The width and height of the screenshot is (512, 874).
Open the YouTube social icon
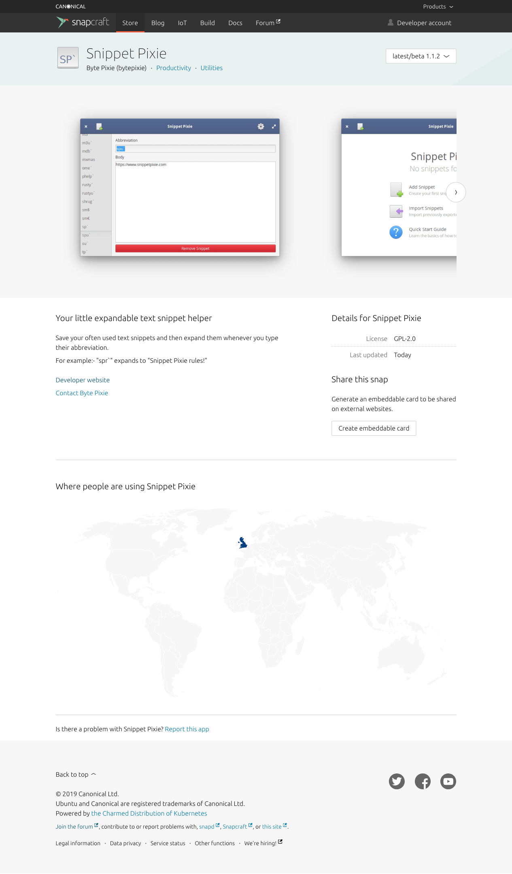(x=448, y=781)
